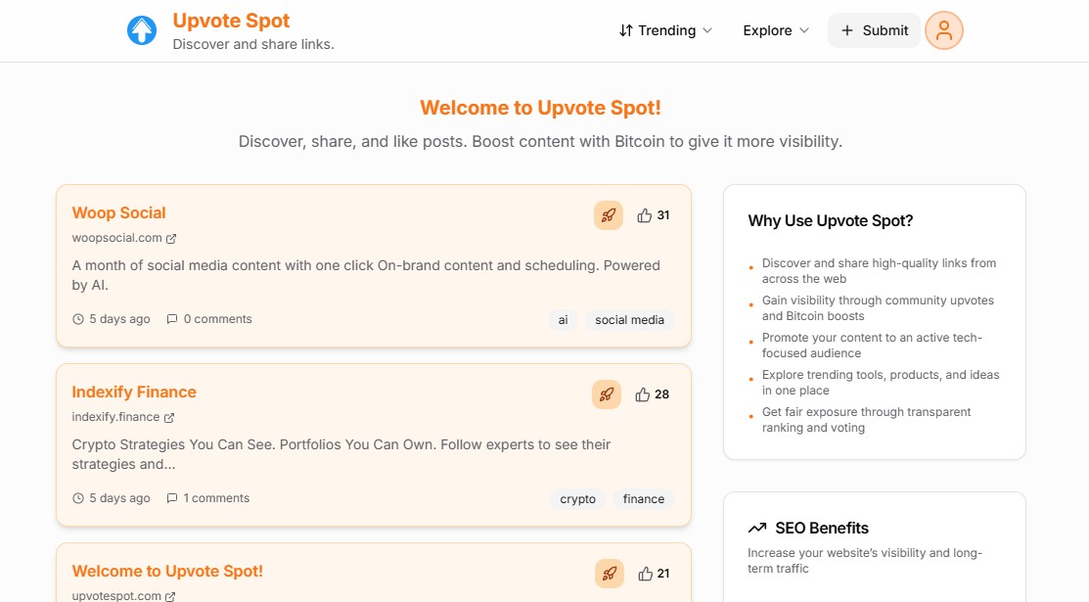Upvote Woop Social thumbs-up icon
This screenshot has width=1089, height=602.
[645, 215]
